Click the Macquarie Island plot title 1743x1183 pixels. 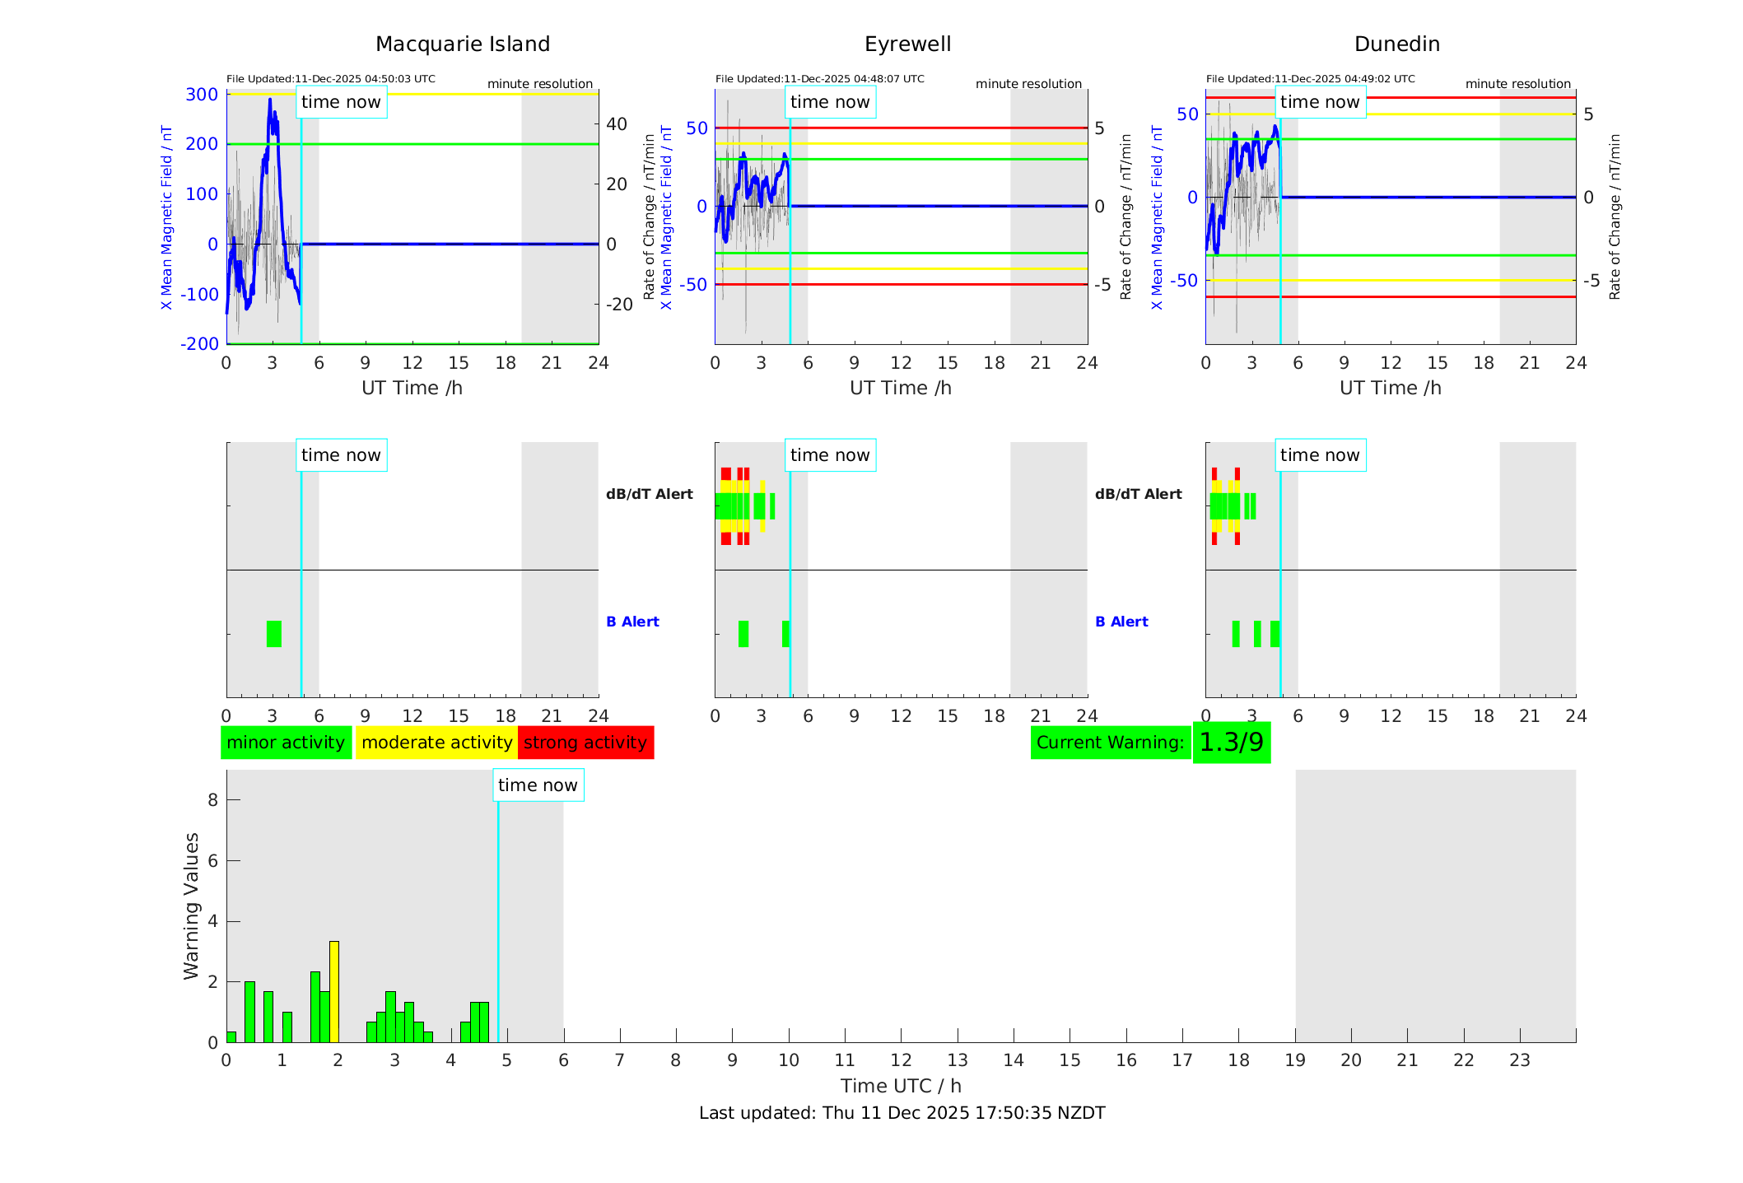coord(463,44)
